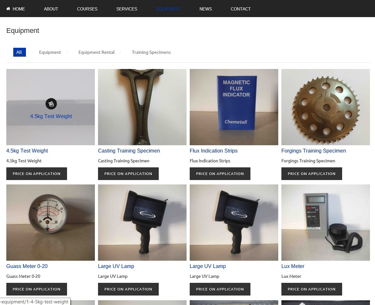Select the Equipment filter tab
This screenshot has height=305, width=375.
click(50, 52)
